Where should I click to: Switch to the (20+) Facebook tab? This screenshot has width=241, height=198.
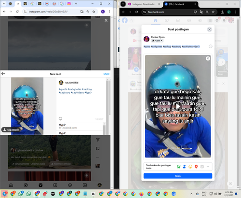[x=180, y=4]
